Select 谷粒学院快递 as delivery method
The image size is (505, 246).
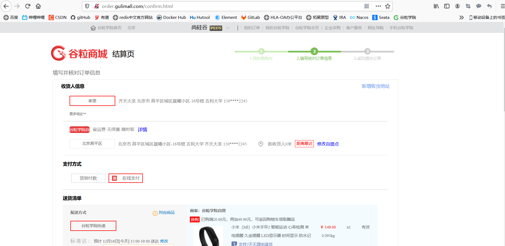pyautogui.click(x=93, y=226)
